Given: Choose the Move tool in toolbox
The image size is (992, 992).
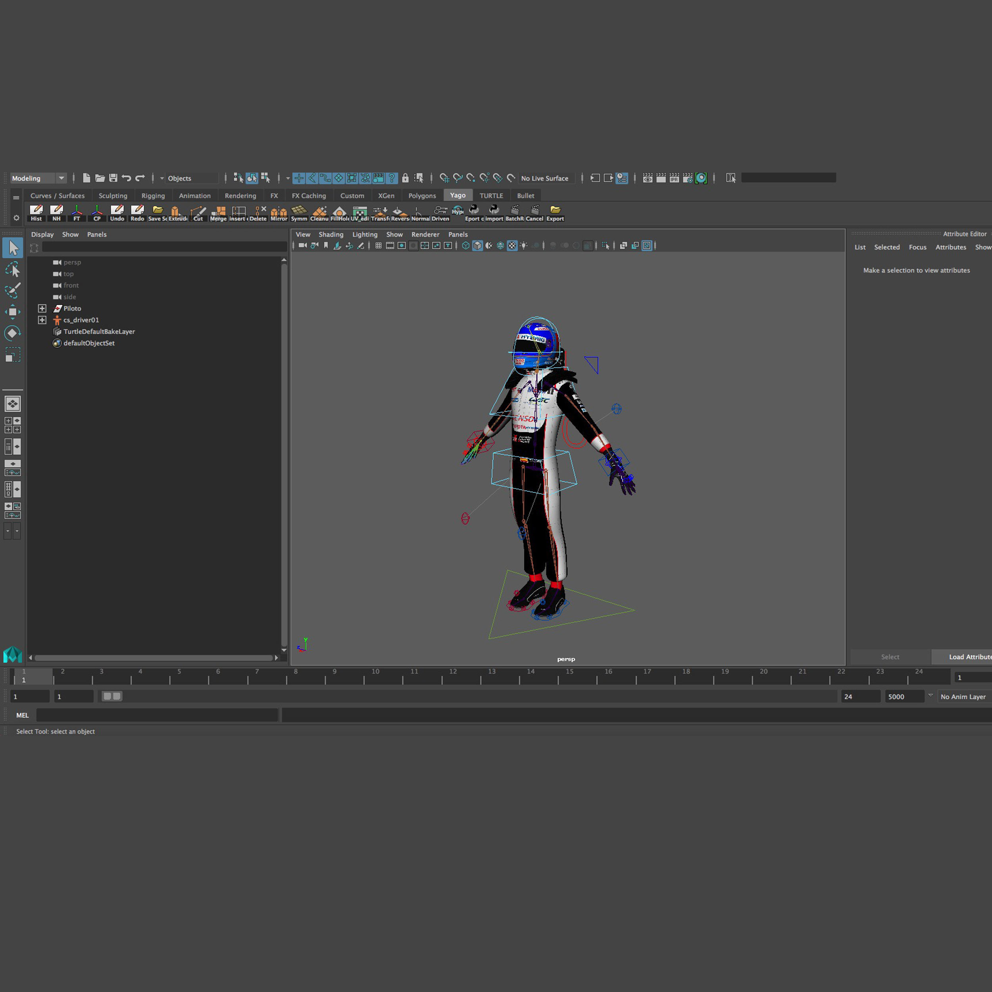Looking at the screenshot, I should tap(12, 311).
